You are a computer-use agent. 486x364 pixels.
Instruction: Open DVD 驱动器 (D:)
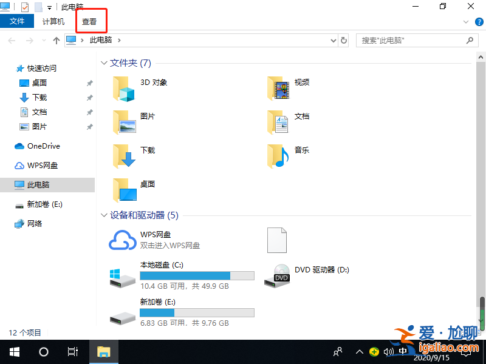(321, 270)
